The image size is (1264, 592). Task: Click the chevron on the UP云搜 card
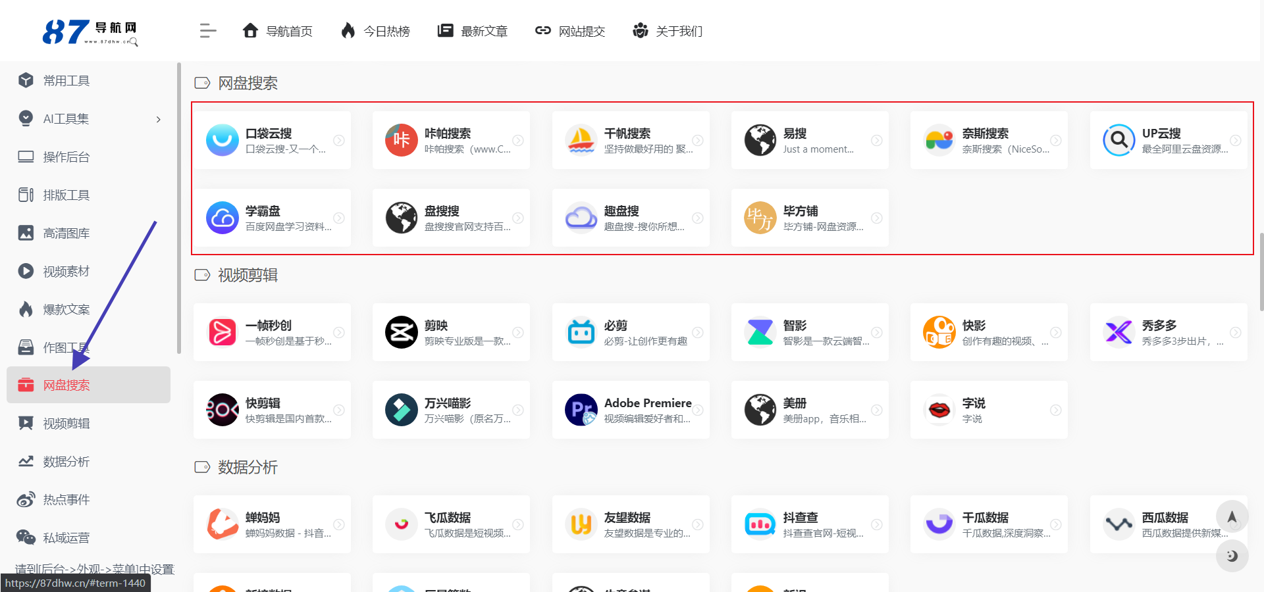coord(1235,139)
